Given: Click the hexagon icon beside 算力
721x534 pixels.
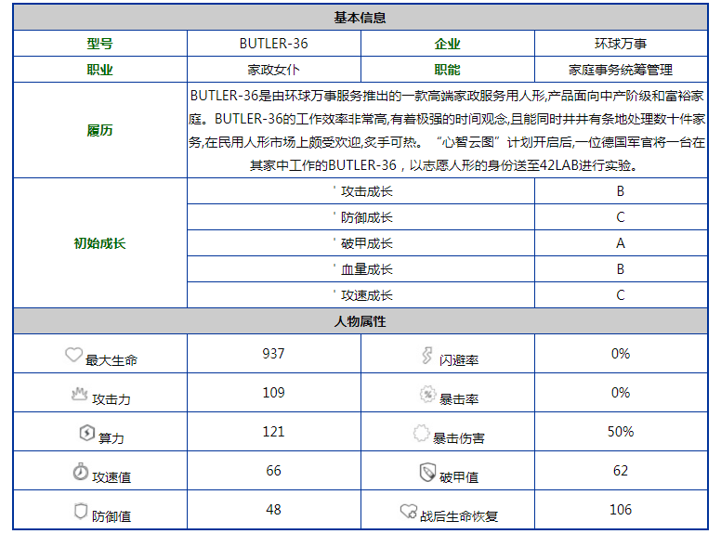Looking at the screenshot, I should coord(86,433).
